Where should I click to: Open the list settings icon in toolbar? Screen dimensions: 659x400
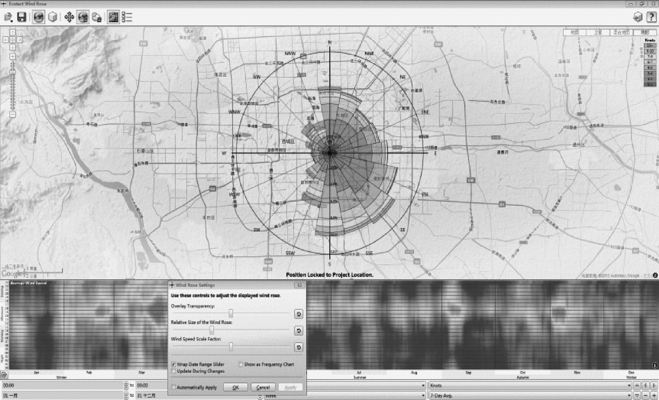tap(127, 17)
